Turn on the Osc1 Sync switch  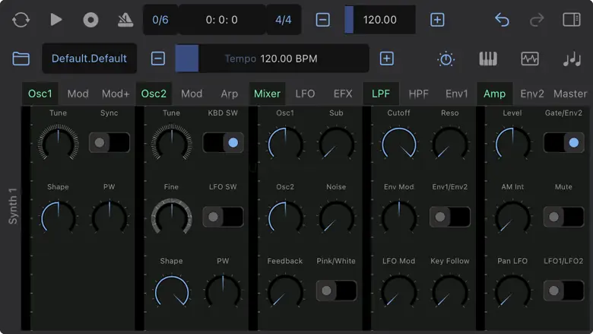[x=109, y=142]
